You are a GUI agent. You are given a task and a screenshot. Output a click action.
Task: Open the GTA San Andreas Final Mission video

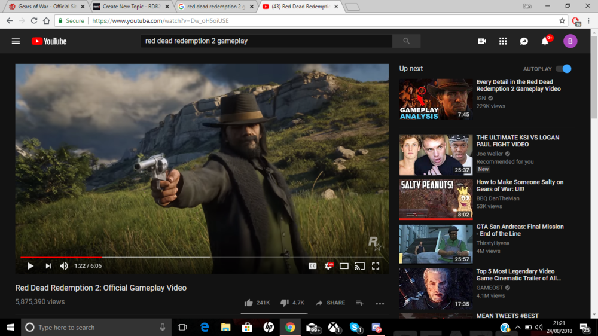(519, 230)
